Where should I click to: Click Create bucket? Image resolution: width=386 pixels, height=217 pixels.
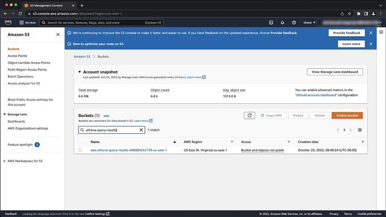(347, 115)
